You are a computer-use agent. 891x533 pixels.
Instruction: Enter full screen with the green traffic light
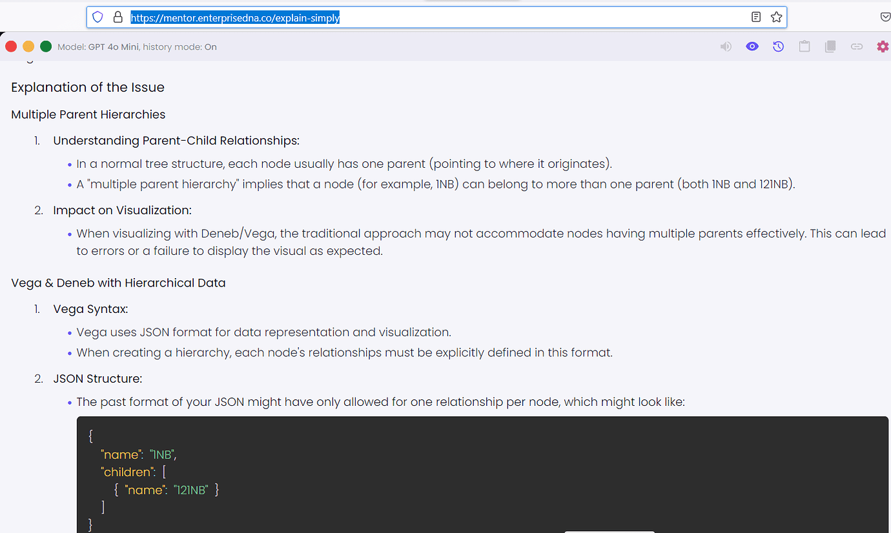point(45,46)
